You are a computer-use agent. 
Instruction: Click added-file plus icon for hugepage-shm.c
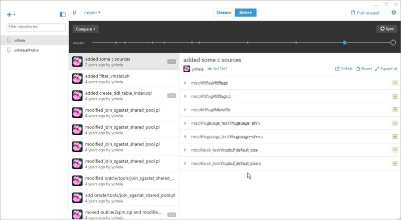pyautogui.click(x=395, y=137)
